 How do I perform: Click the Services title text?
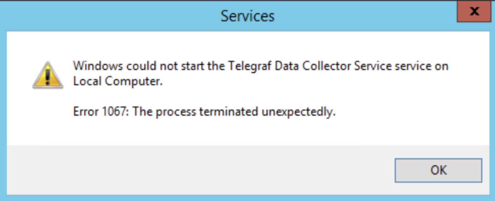click(x=247, y=16)
